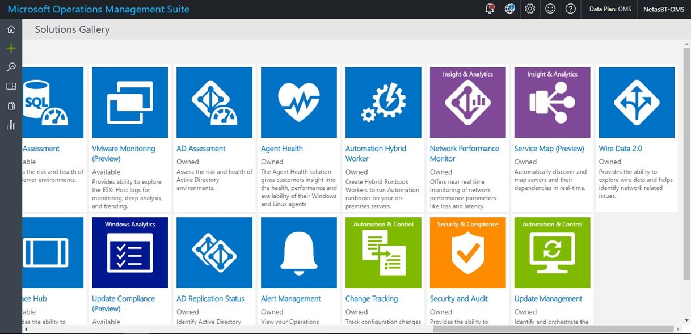
Task: Click Microsoft Operations Management Suite title
Action: [x=99, y=9]
